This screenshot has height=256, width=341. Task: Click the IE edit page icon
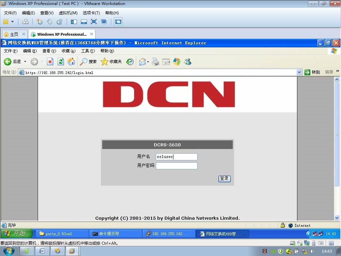[x=166, y=62]
